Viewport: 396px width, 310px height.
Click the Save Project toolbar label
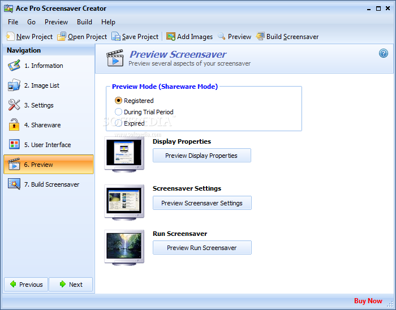click(140, 37)
